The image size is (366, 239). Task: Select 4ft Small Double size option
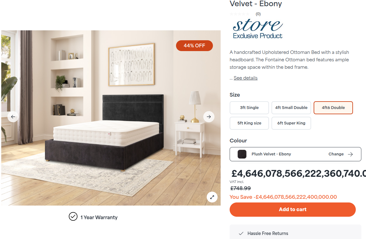(291, 108)
